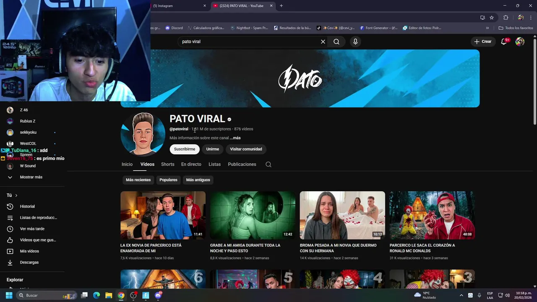The image size is (537, 302).
Task: Close the Instagram browser tab
Action: click(x=205, y=6)
